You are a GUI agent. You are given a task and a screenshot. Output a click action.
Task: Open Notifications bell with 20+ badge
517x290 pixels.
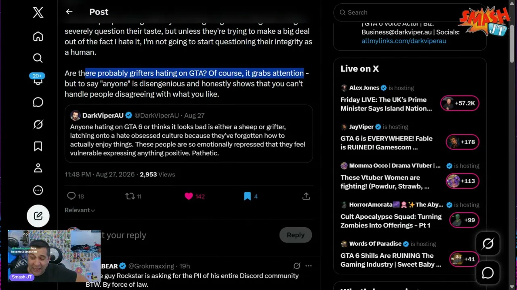point(38,79)
